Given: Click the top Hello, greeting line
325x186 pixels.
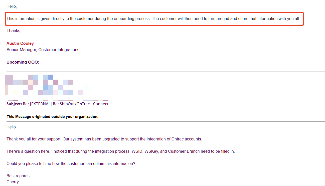Looking at the screenshot, I should [12, 7].
